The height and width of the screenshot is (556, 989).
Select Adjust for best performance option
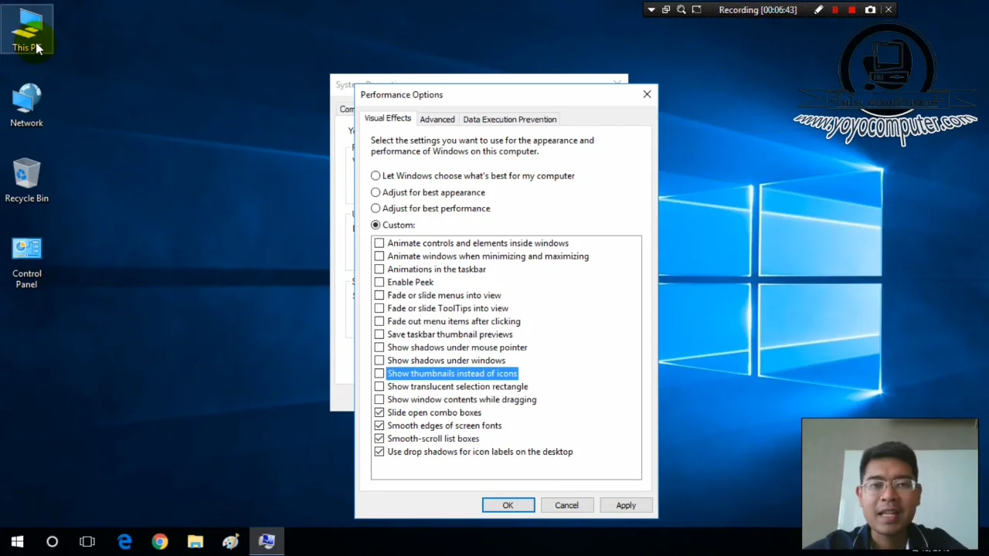click(x=376, y=208)
